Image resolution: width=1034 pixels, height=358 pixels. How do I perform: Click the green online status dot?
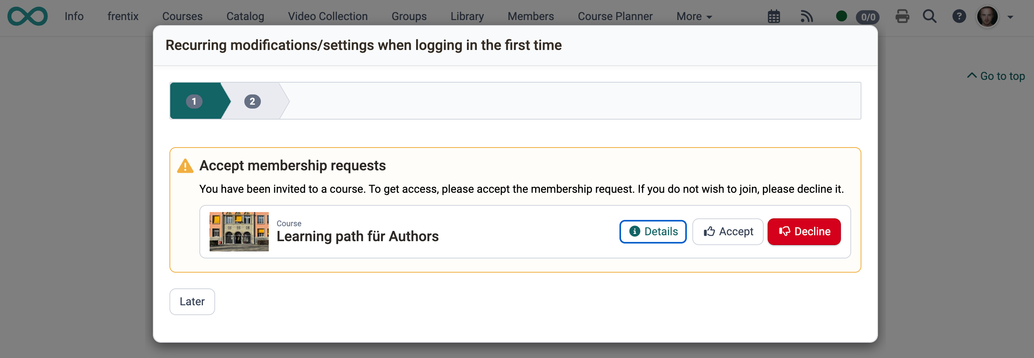(841, 16)
